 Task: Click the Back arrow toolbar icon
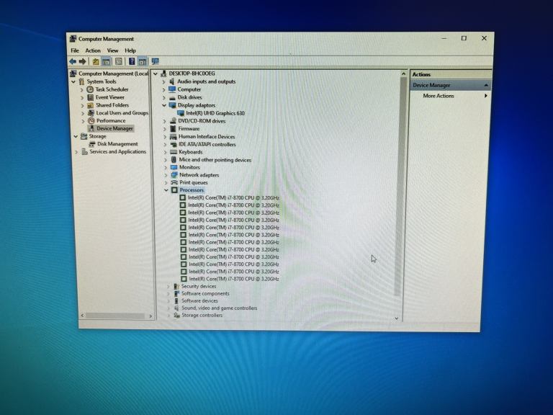73,62
